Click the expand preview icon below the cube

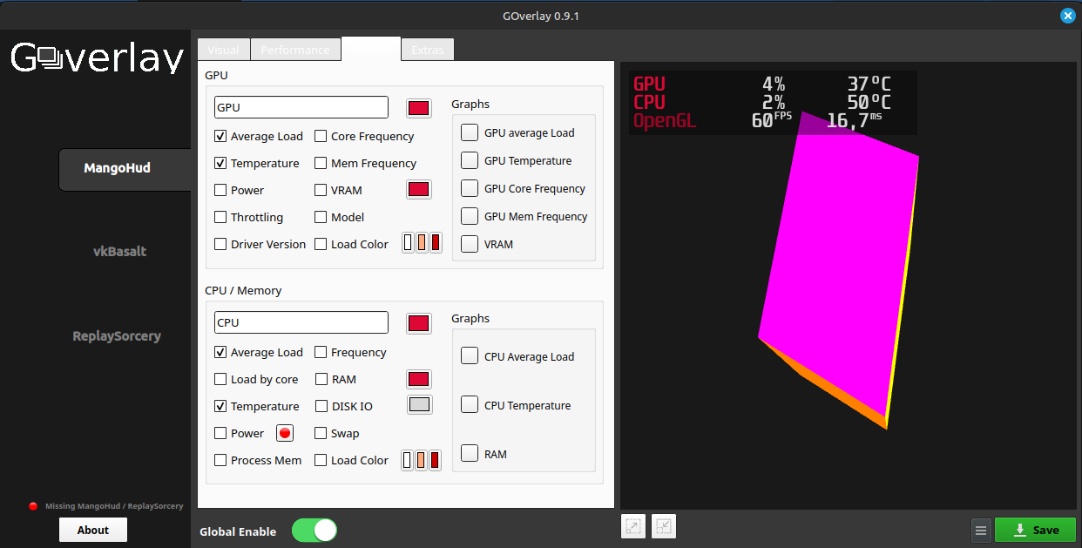click(x=633, y=526)
